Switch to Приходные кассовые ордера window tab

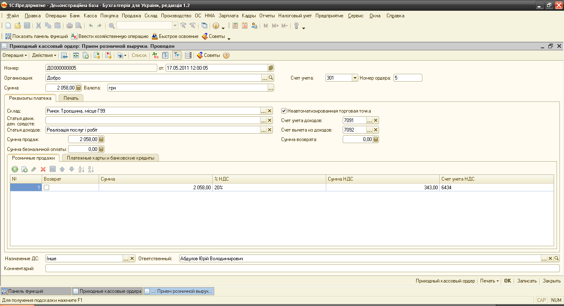pyautogui.click(x=107, y=291)
